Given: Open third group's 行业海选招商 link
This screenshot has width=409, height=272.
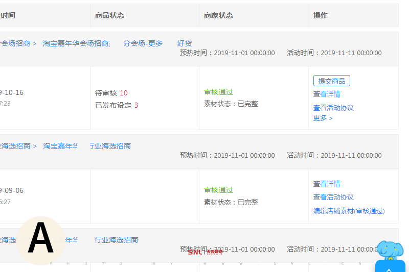Looking at the screenshot, I should pos(117,240).
